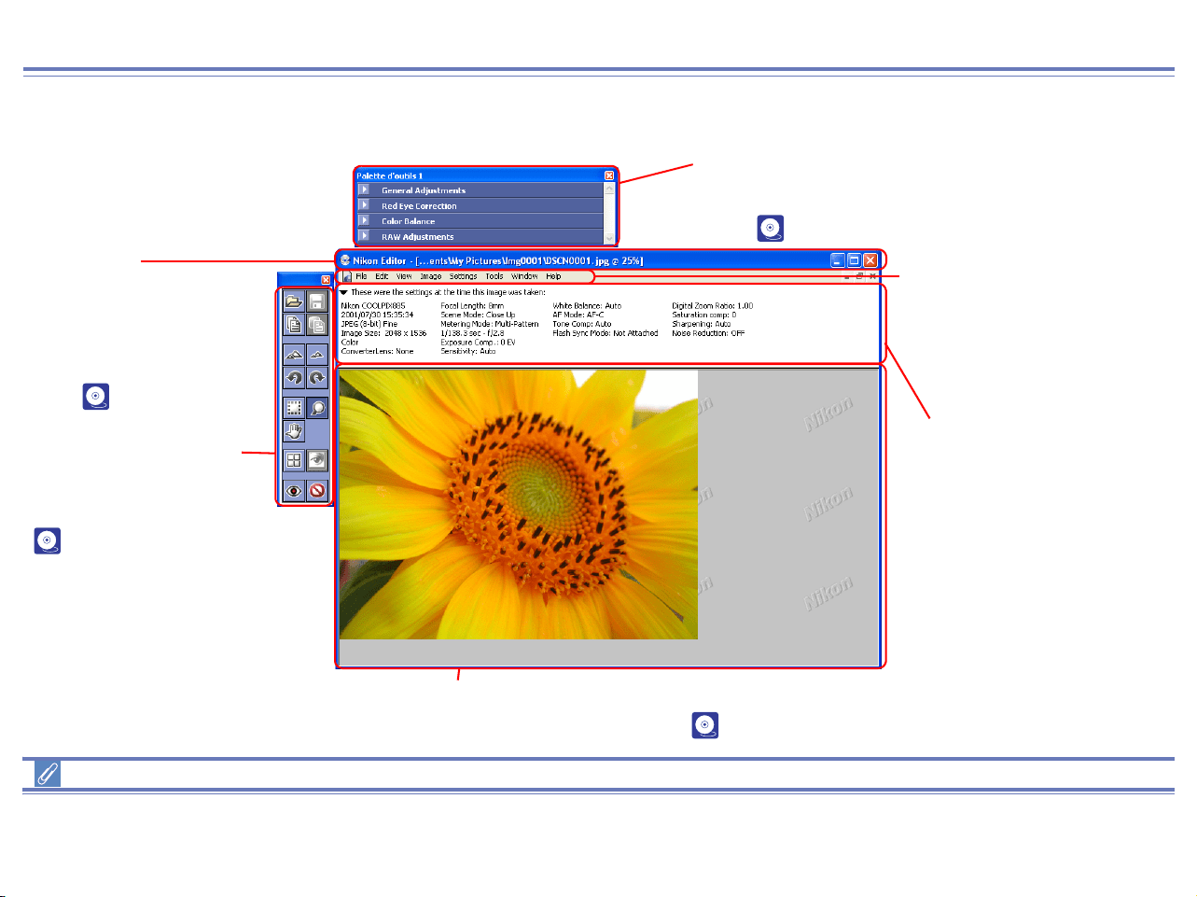This screenshot has width=1197, height=897.
Task: Minimize the Nikon Editor window
Action: (838, 260)
